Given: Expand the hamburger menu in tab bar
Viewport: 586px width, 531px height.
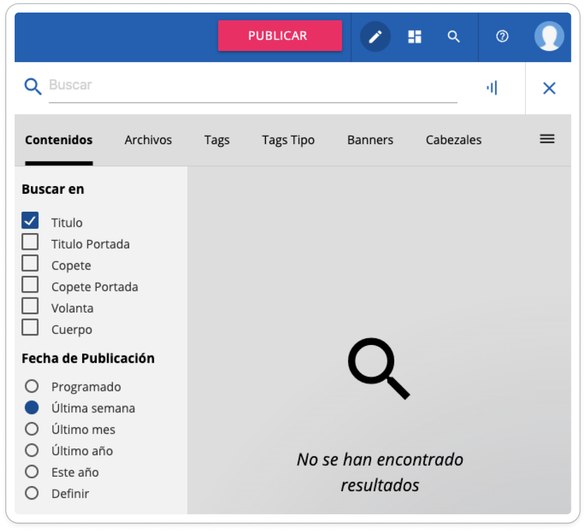Looking at the screenshot, I should pyautogui.click(x=547, y=139).
